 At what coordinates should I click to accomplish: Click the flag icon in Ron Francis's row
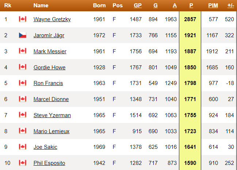(x=23, y=83)
